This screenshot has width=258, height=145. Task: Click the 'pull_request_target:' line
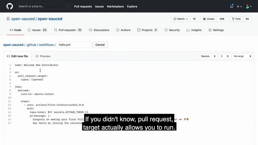pos(33,76)
